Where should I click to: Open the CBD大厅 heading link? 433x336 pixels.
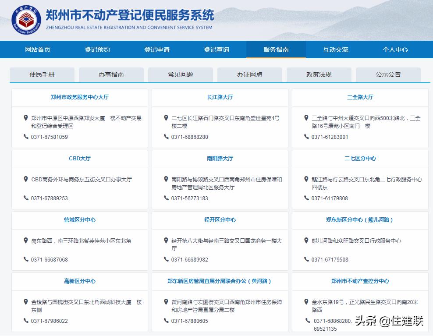(x=80, y=159)
